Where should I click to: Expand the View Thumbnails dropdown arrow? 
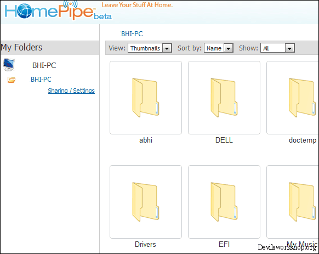click(x=167, y=48)
